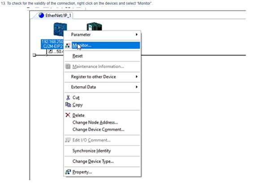This screenshot has height=186, width=271.
Task: Click the CJ2M-EIP21 device name label
Action: (x=53, y=46)
